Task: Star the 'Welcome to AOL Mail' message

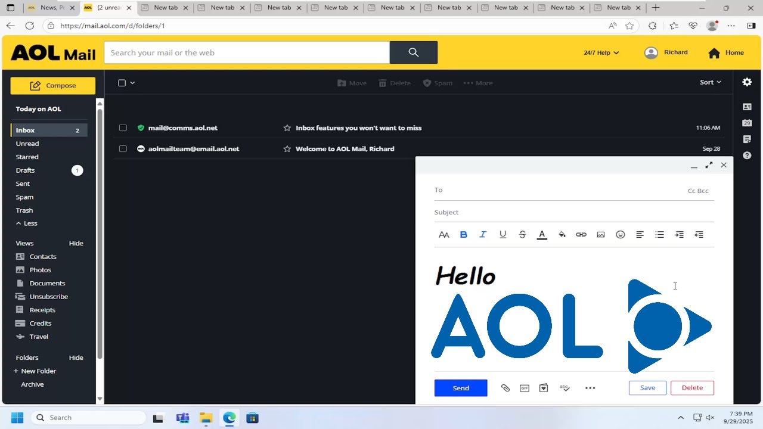Action: click(287, 148)
